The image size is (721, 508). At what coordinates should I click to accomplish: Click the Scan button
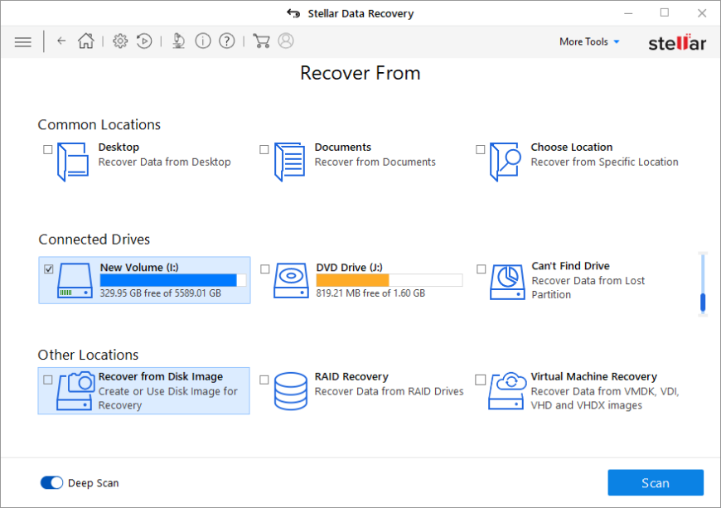(x=656, y=482)
